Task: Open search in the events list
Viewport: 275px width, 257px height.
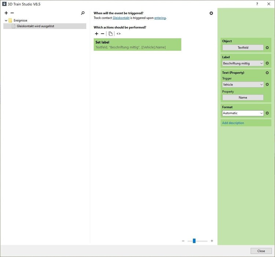Action: pos(82,13)
